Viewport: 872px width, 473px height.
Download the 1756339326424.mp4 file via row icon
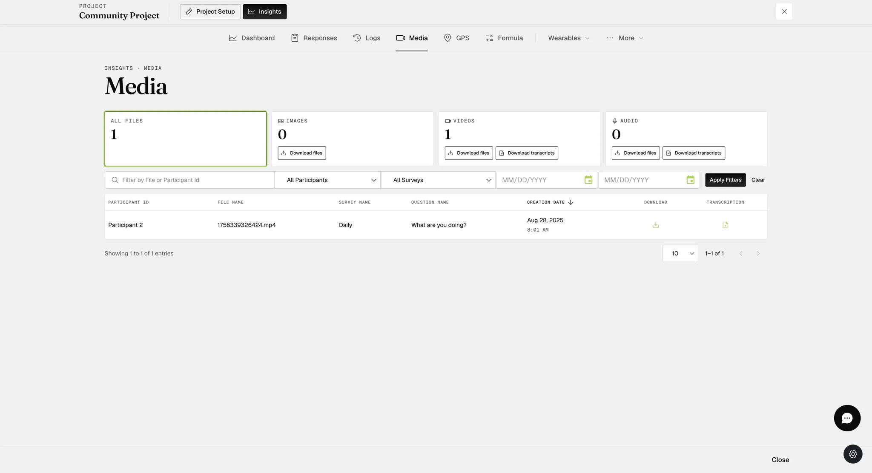(x=656, y=225)
